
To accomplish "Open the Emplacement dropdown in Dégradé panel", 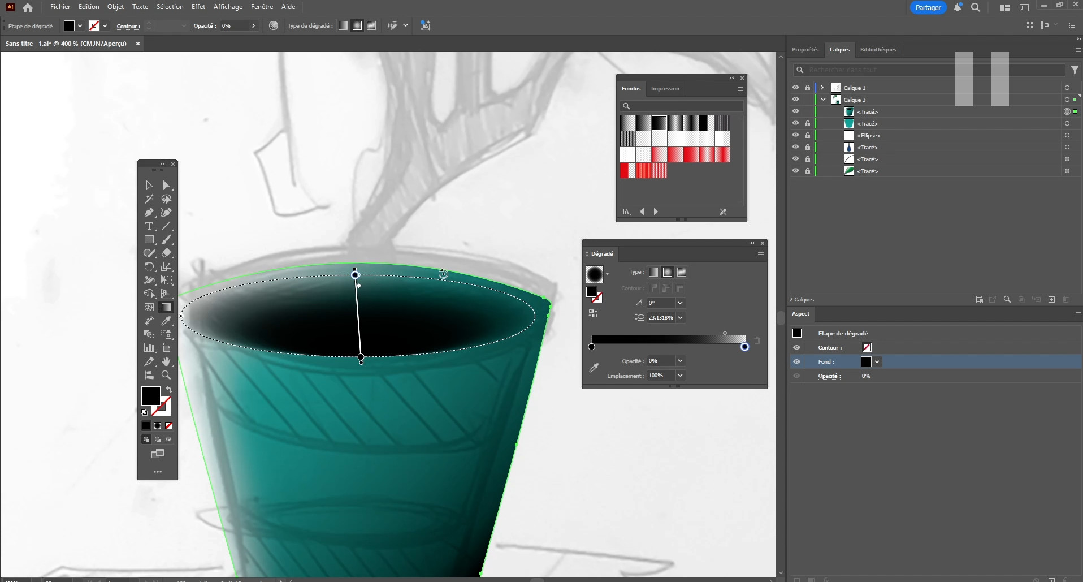I will (681, 375).
